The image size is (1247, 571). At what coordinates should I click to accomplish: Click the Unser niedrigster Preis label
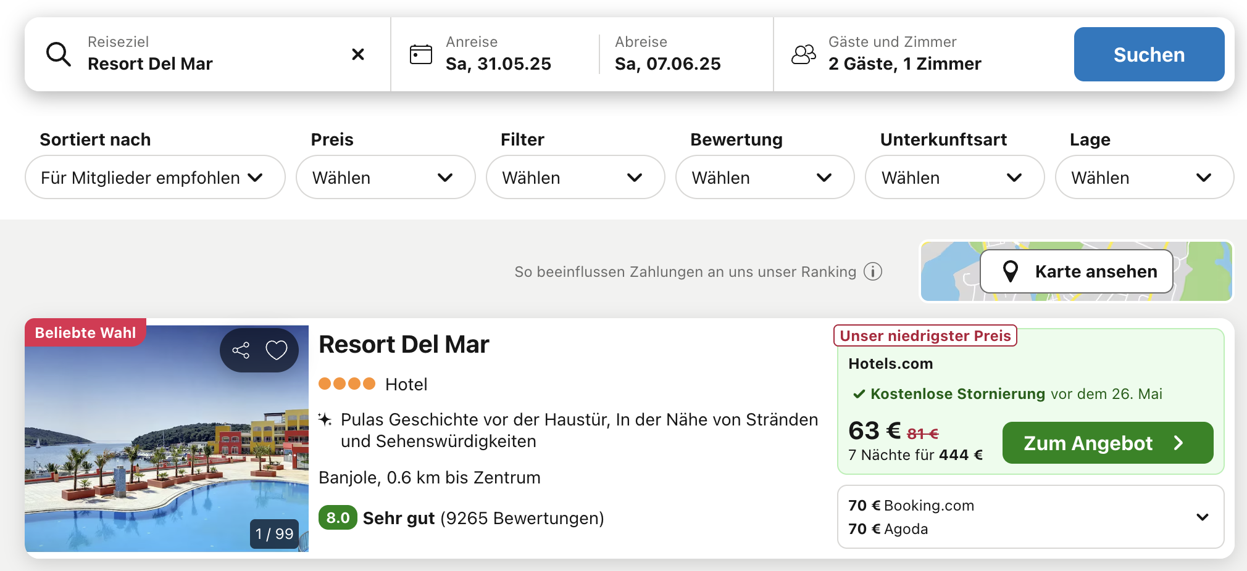[925, 336]
